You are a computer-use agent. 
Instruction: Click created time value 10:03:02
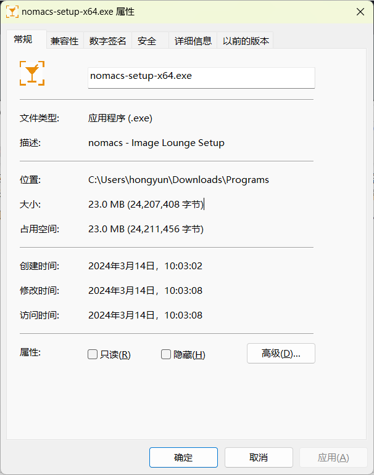(183, 266)
